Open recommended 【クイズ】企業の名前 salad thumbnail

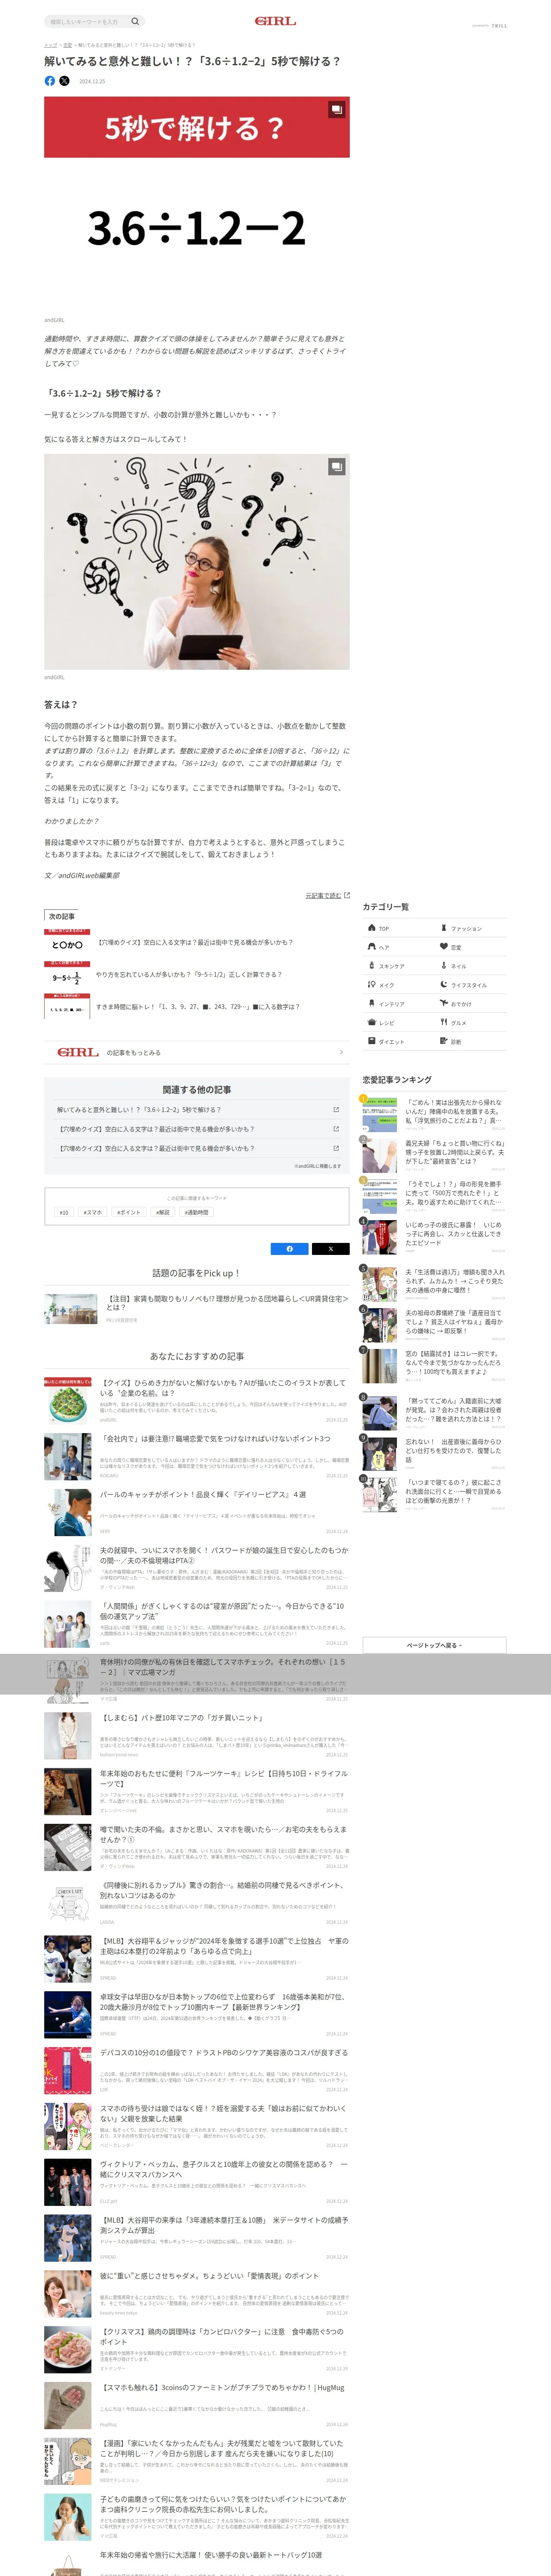click(x=68, y=1400)
